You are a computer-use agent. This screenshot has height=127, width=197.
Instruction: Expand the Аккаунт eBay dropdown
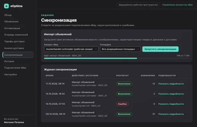pos(71,49)
